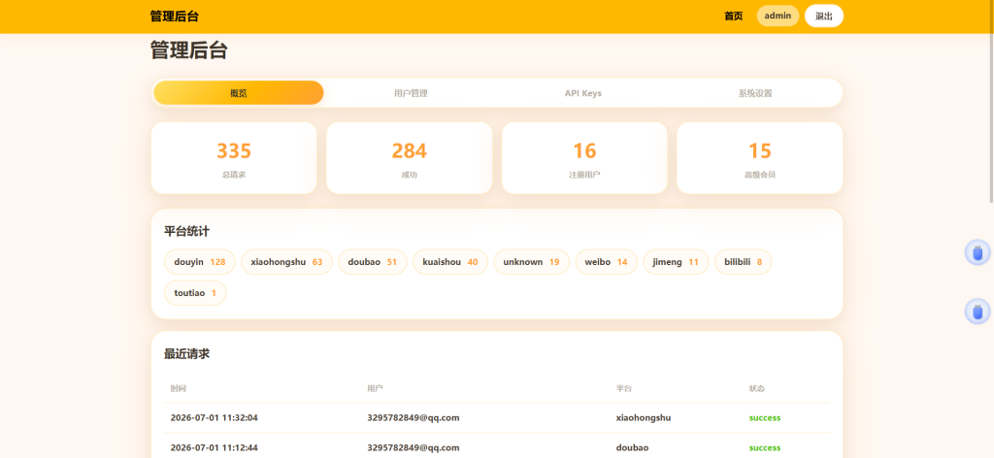Click doubao in the recent requests table

632,448
